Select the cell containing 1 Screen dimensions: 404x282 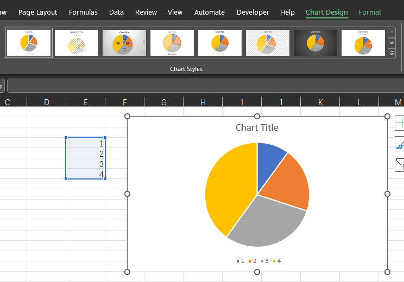[x=86, y=143]
